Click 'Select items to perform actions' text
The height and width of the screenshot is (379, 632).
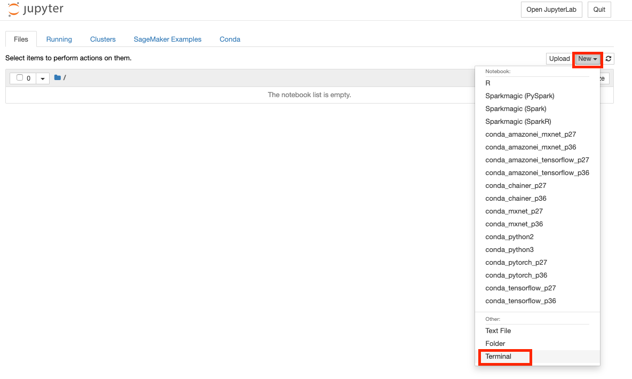[68, 58]
